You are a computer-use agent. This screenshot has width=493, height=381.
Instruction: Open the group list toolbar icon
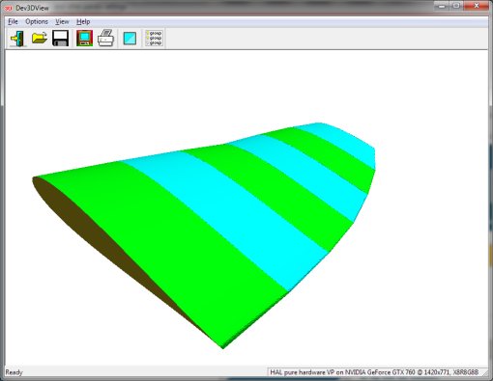[x=154, y=39]
